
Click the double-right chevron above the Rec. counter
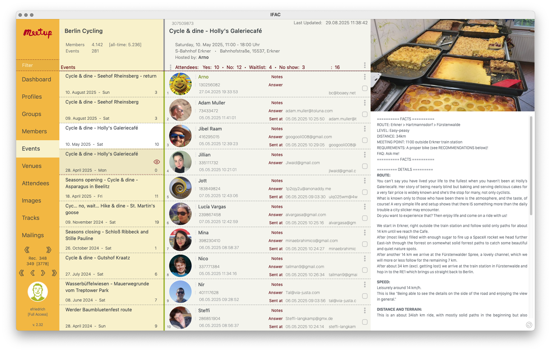click(49, 250)
